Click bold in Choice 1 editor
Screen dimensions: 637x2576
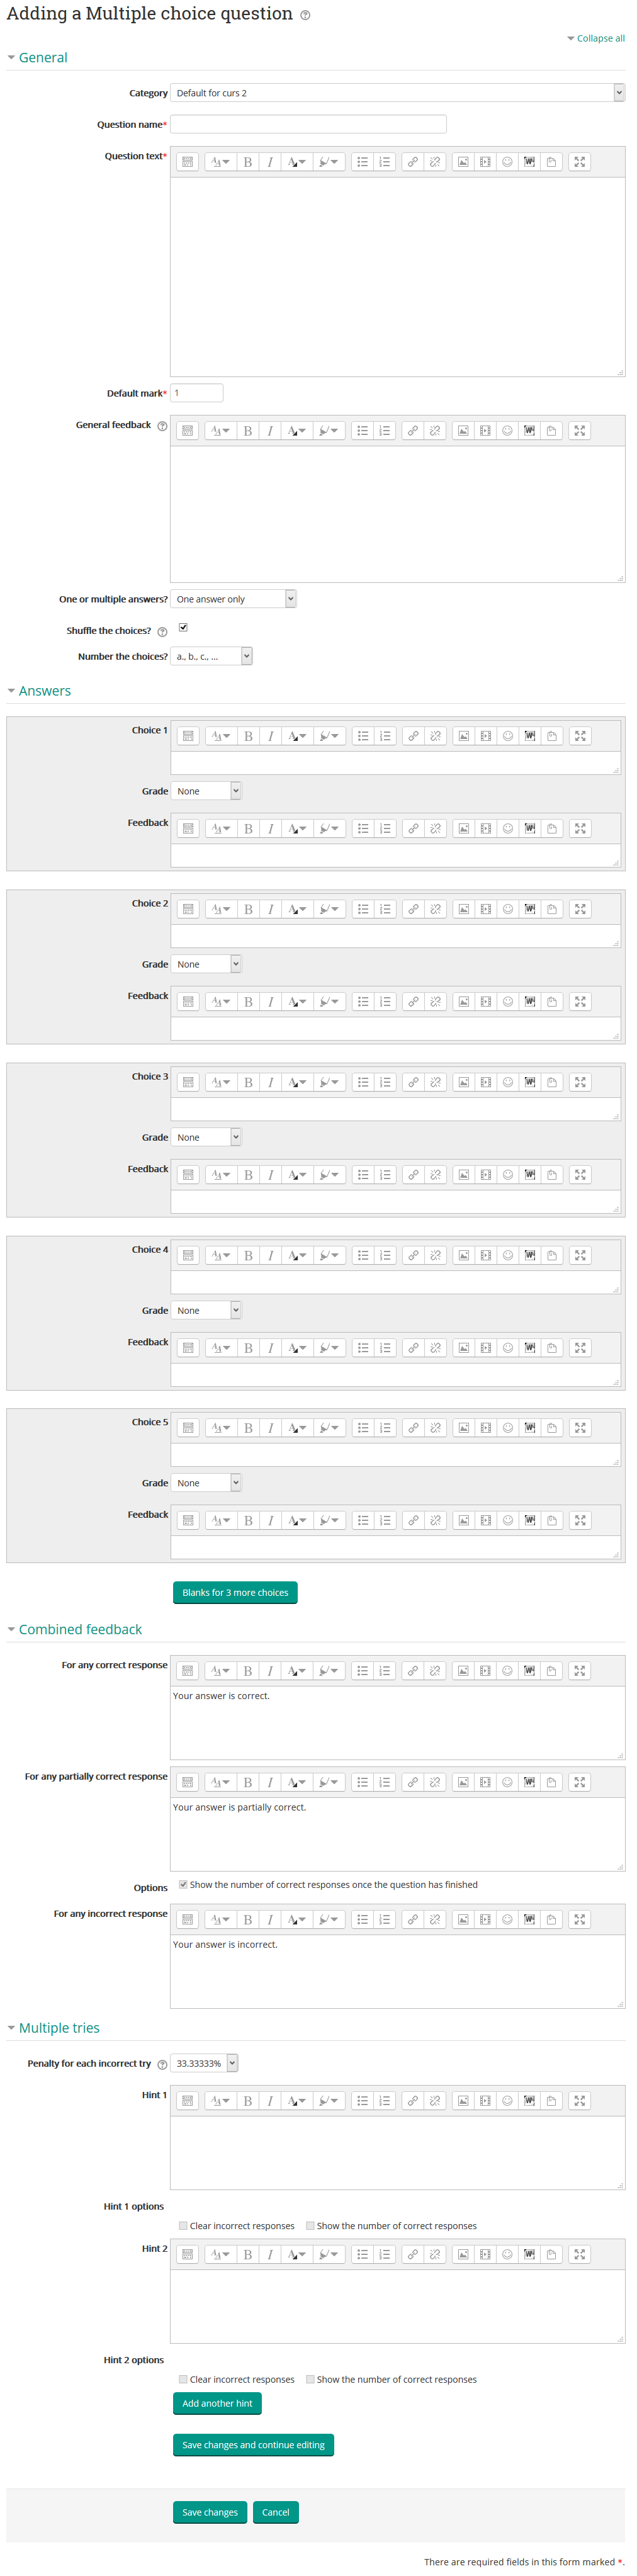[249, 736]
